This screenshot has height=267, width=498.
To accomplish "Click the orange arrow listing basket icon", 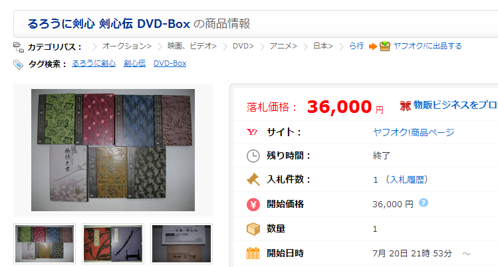I will [x=380, y=46].
